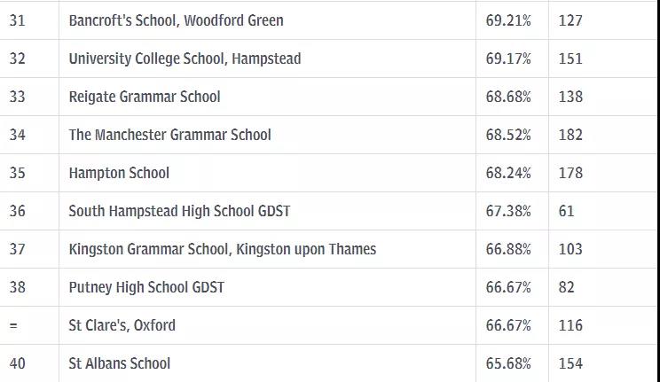Select the 68.52% percentage value
The height and width of the screenshot is (382, 660).
tap(508, 135)
